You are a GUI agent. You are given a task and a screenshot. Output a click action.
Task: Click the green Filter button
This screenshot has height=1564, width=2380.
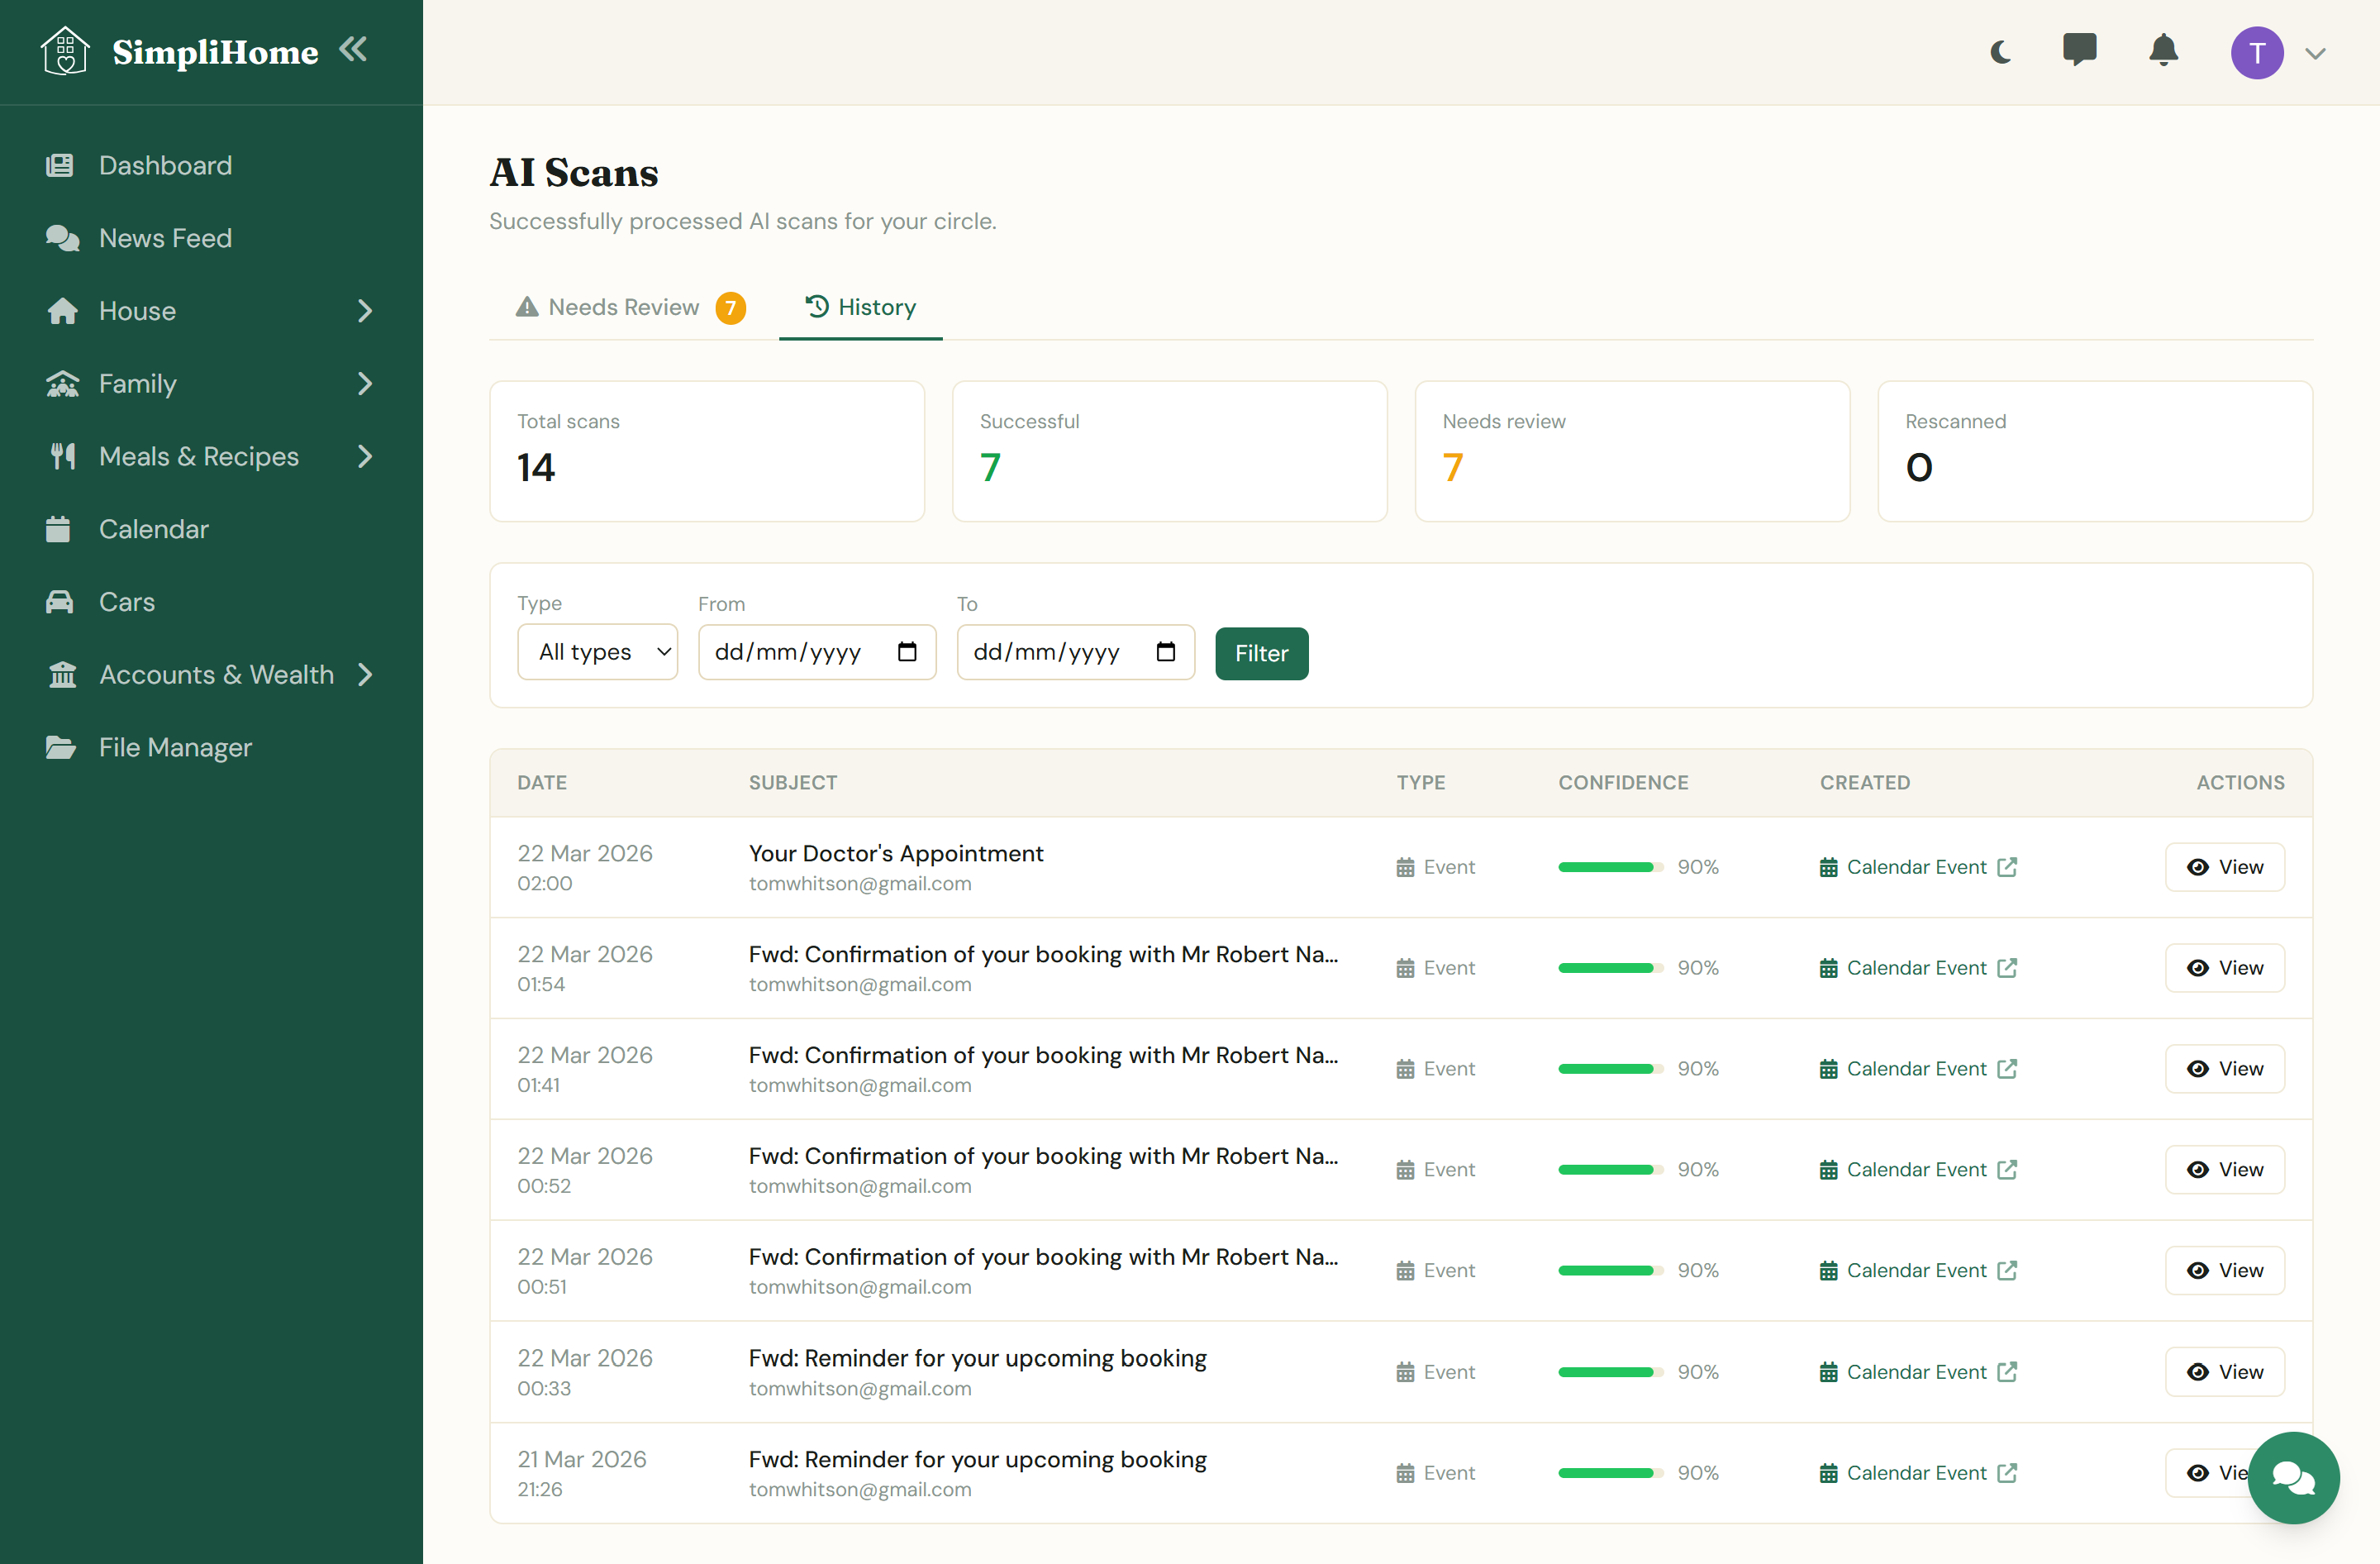pyautogui.click(x=1261, y=653)
